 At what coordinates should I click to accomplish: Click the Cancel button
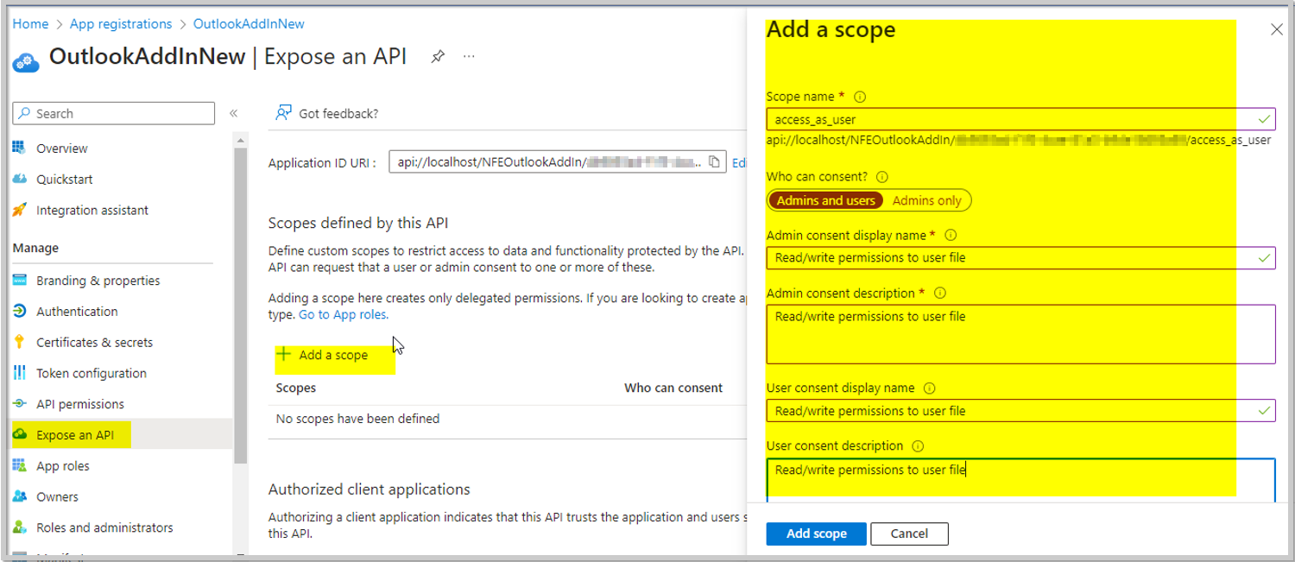tap(909, 534)
